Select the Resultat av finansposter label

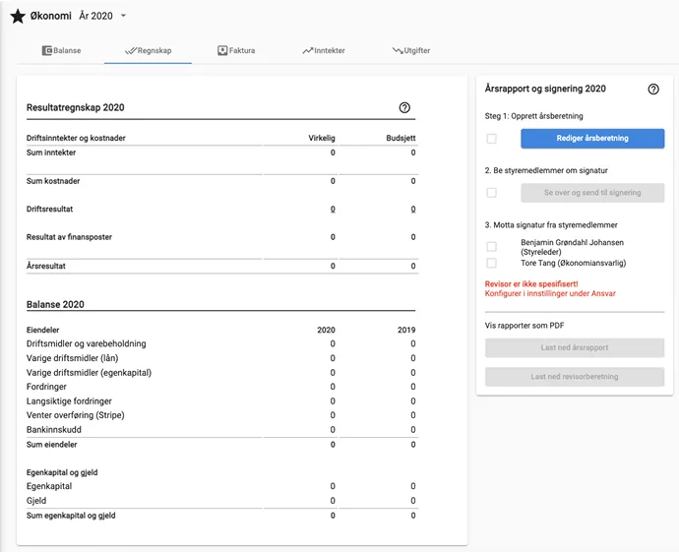69,237
